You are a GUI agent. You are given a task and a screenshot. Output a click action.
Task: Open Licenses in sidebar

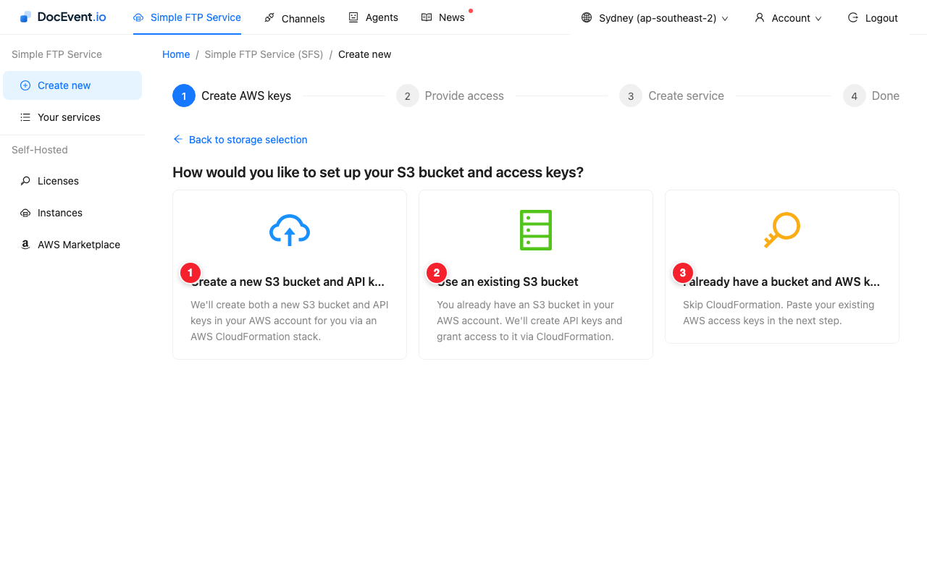click(72, 181)
